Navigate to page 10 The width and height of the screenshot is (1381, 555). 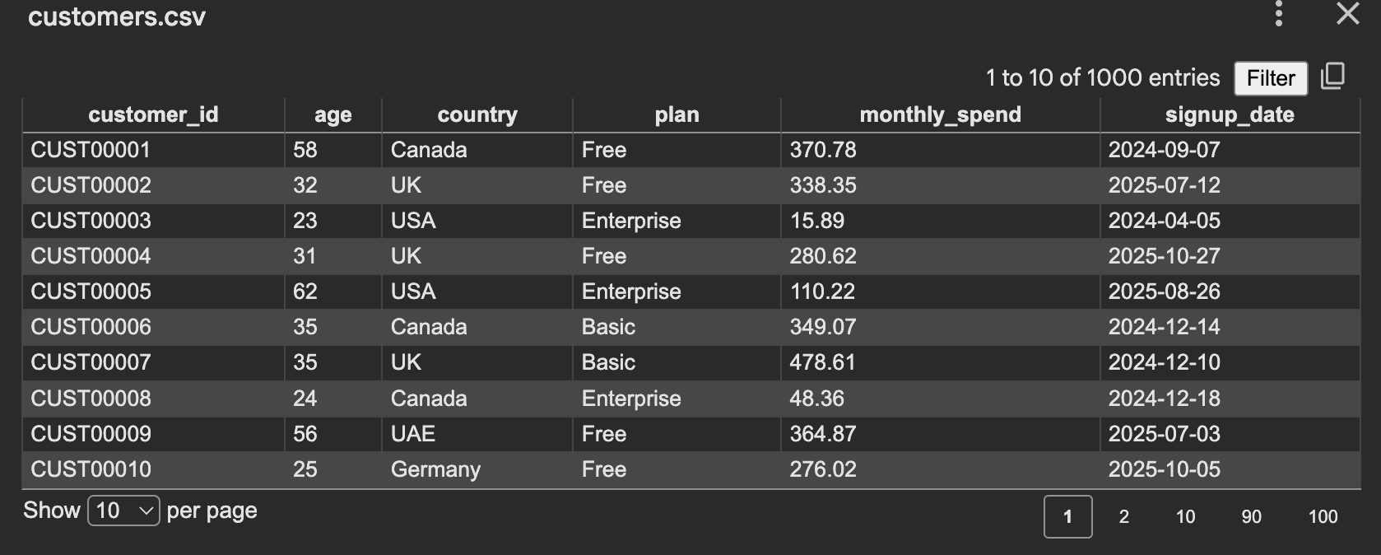click(x=1185, y=517)
